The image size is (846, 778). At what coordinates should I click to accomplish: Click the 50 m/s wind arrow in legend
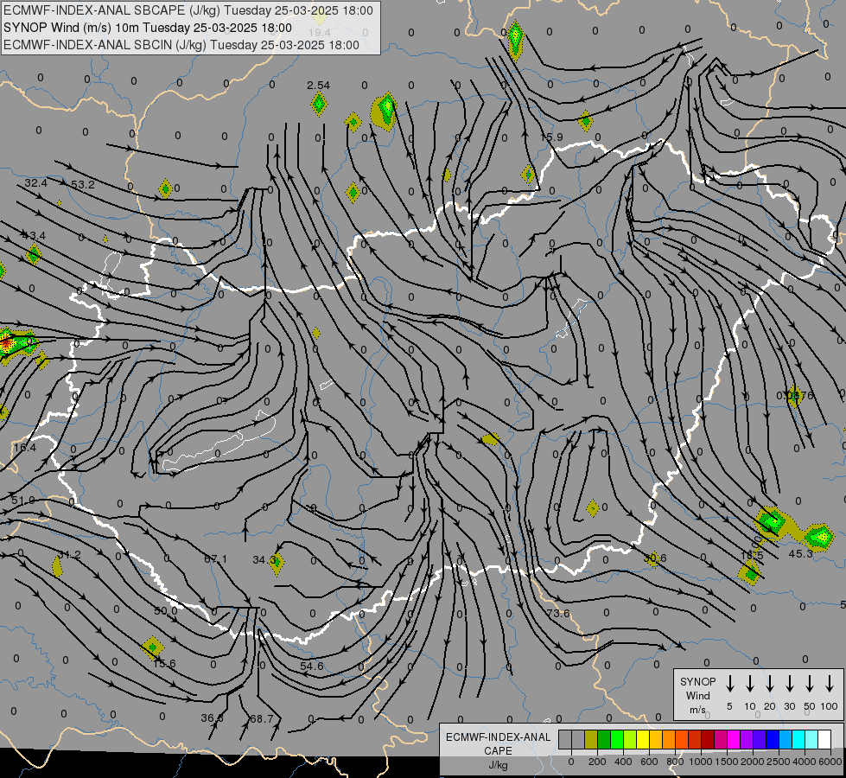click(810, 684)
